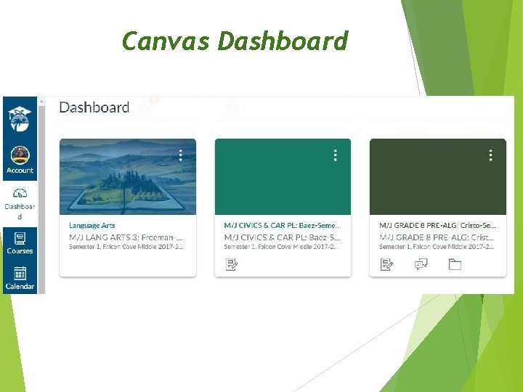The image size is (523, 392).
Task: Open the Courses book icon
Action: (x=20, y=239)
